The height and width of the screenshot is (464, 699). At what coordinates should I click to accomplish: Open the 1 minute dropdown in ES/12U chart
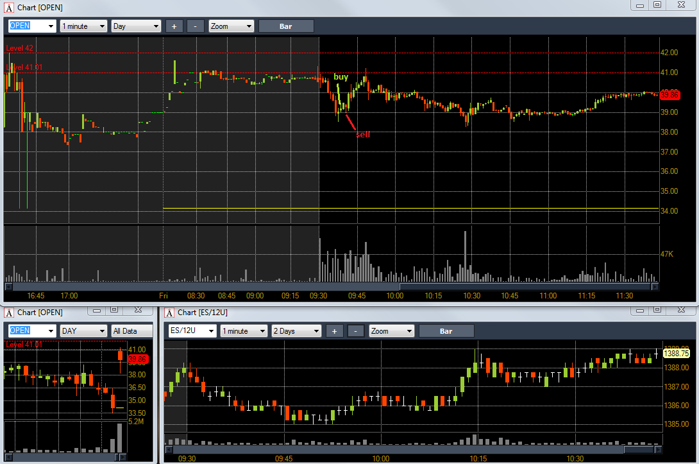pyautogui.click(x=244, y=331)
